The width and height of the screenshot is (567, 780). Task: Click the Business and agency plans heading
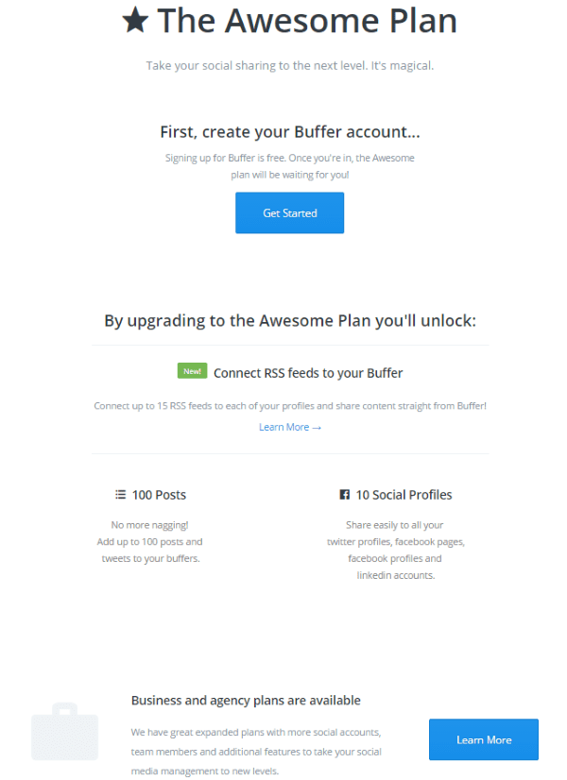tap(246, 701)
